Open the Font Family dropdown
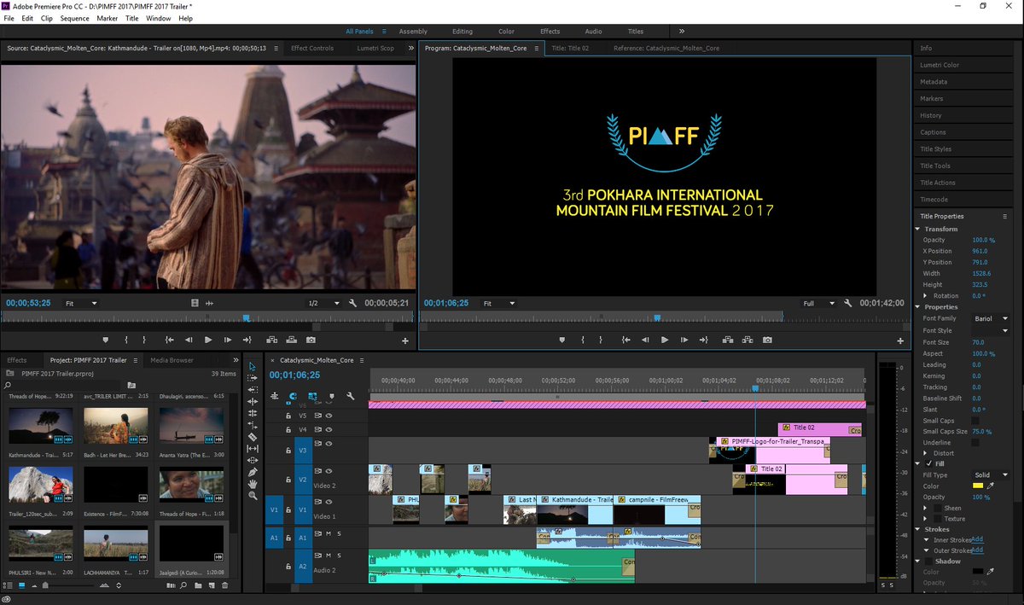1024x605 pixels. point(991,318)
